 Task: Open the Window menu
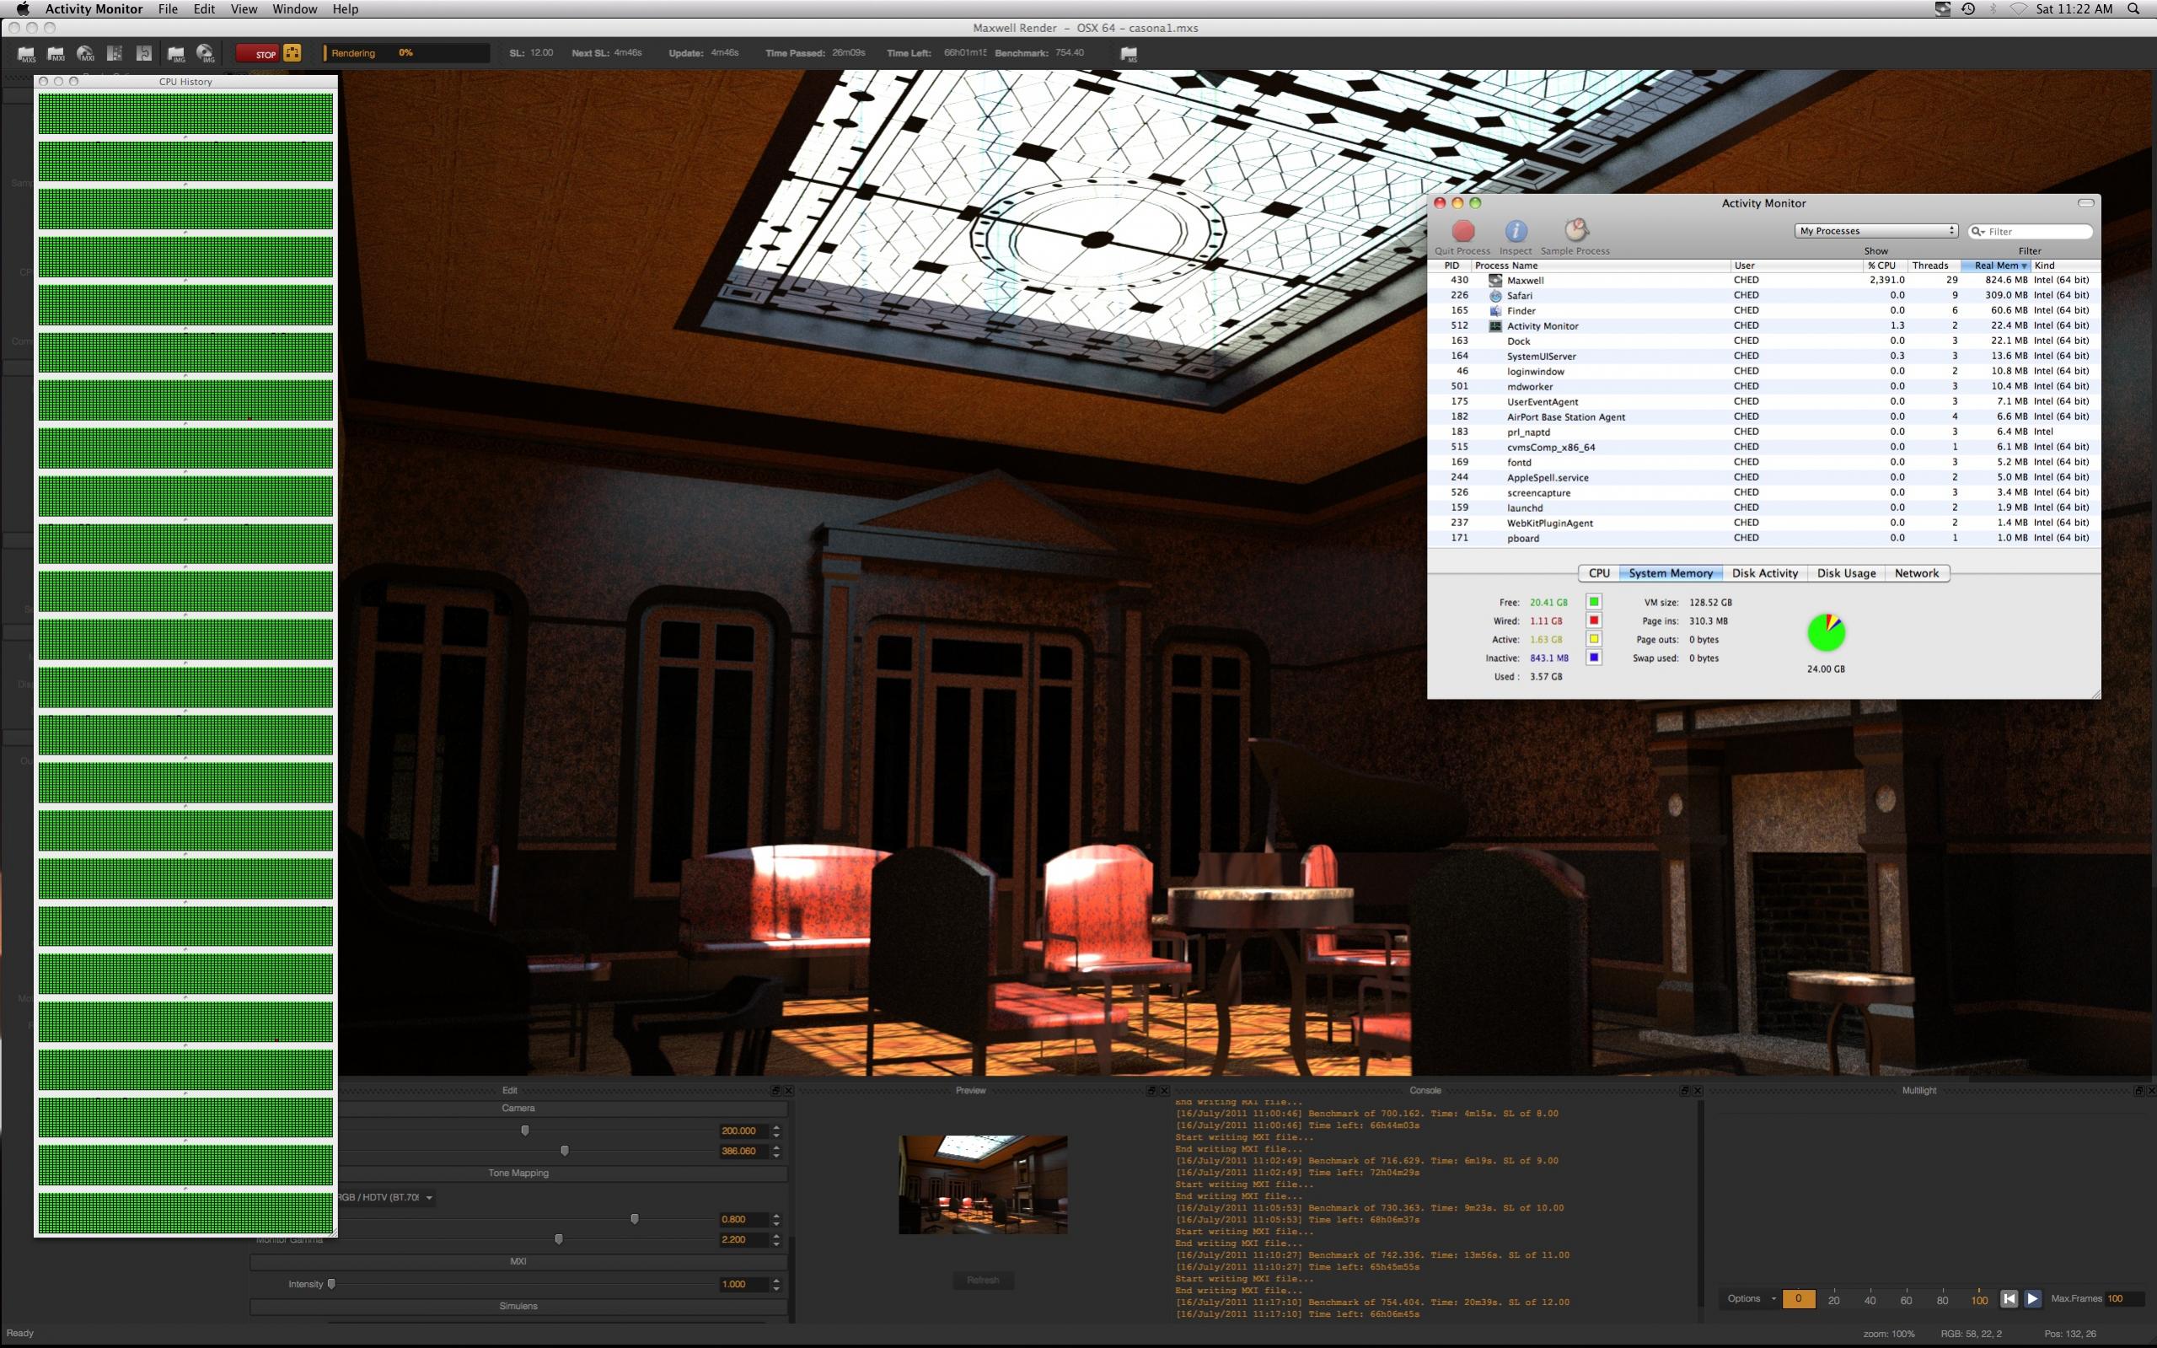294,9
